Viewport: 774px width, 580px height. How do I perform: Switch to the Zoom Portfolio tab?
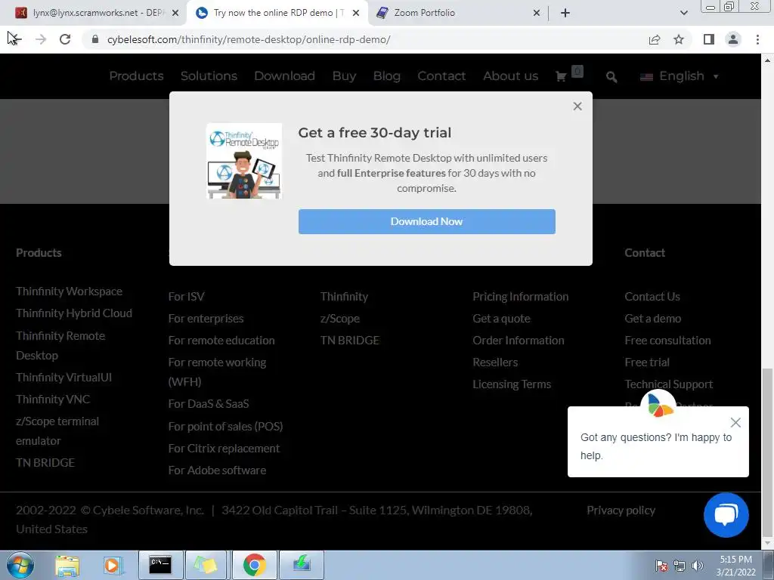(457, 13)
